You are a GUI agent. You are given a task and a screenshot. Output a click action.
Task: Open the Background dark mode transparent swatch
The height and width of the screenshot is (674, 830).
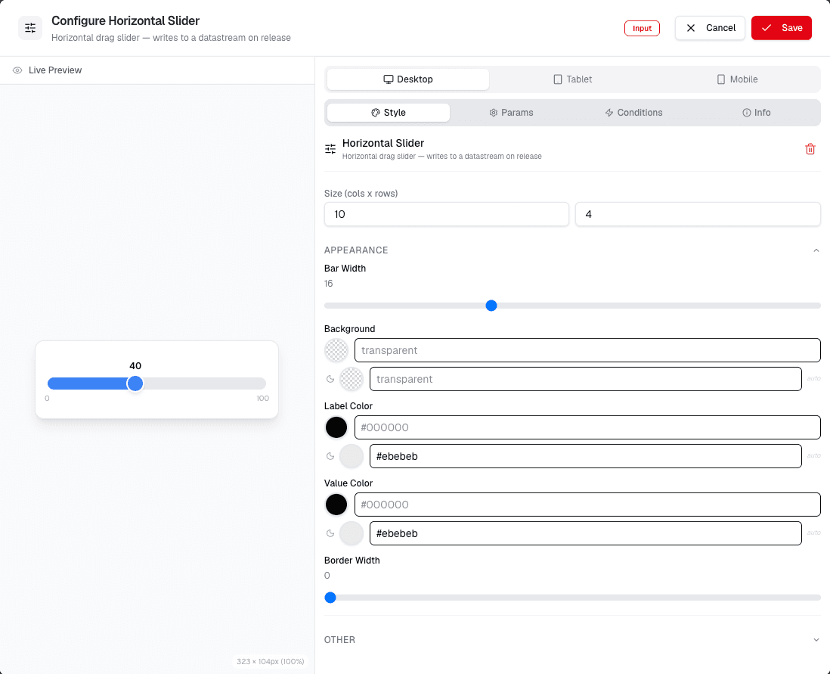[x=351, y=379]
